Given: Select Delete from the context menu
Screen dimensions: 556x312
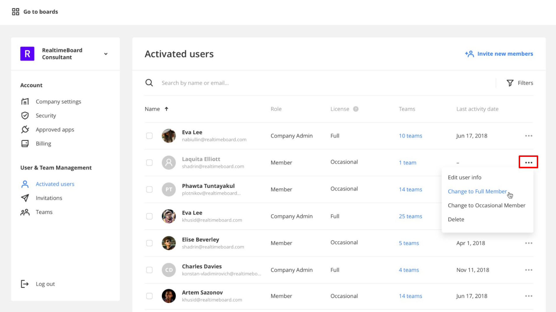Looking at the screenshot, I should [x=456, y=219].
